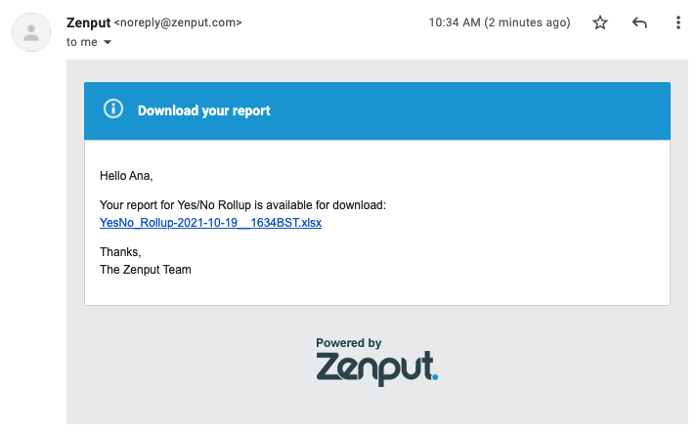Screen dimensions: 699x433
Task: Click the reply arrow icon
Action: (x=639, y=22)
